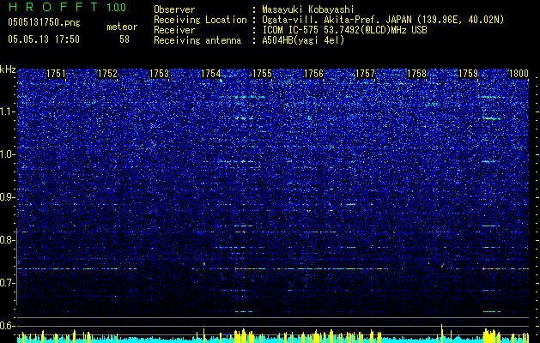Click the 1754 time marker
The width and height of the screenshot is (540, 343).
point(211,74)
